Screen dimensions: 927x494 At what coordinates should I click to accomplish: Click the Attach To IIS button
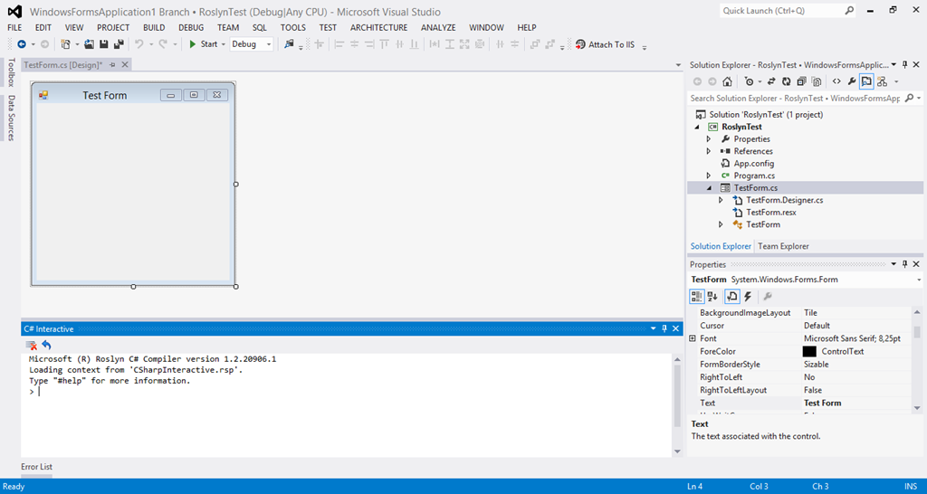click(605, 44)
